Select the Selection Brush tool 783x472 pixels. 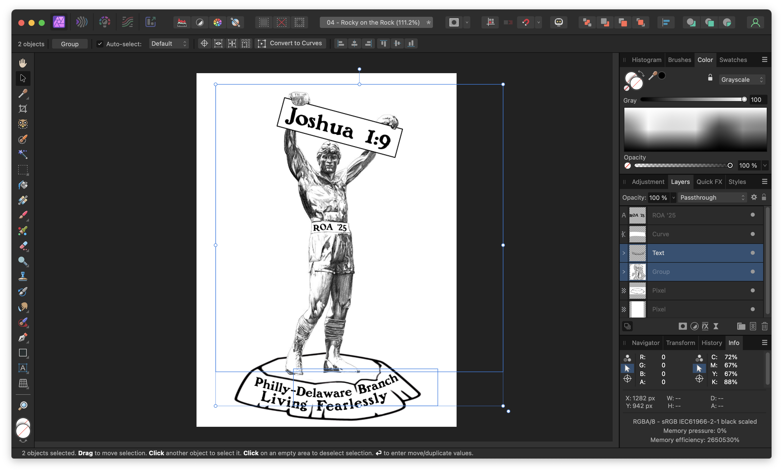click(23, 139)
